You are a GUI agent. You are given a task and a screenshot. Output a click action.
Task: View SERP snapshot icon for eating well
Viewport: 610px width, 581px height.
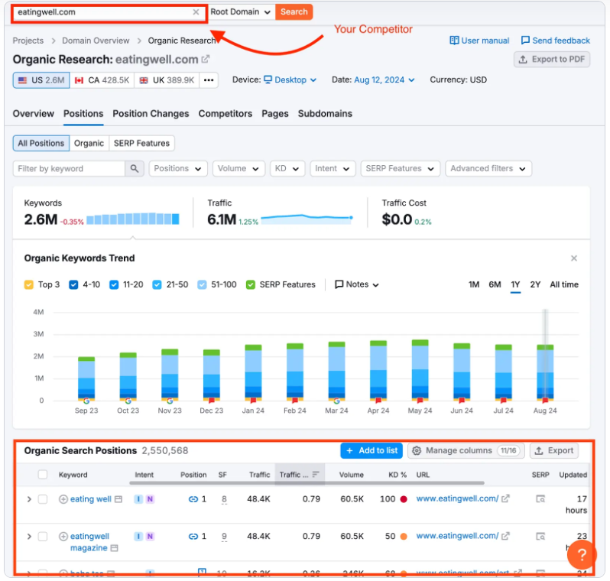click(x=540, y=499)
